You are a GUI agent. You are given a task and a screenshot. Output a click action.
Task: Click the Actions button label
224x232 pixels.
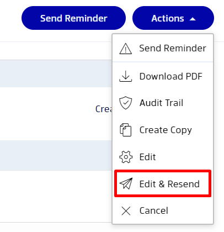tap(168, 18)
